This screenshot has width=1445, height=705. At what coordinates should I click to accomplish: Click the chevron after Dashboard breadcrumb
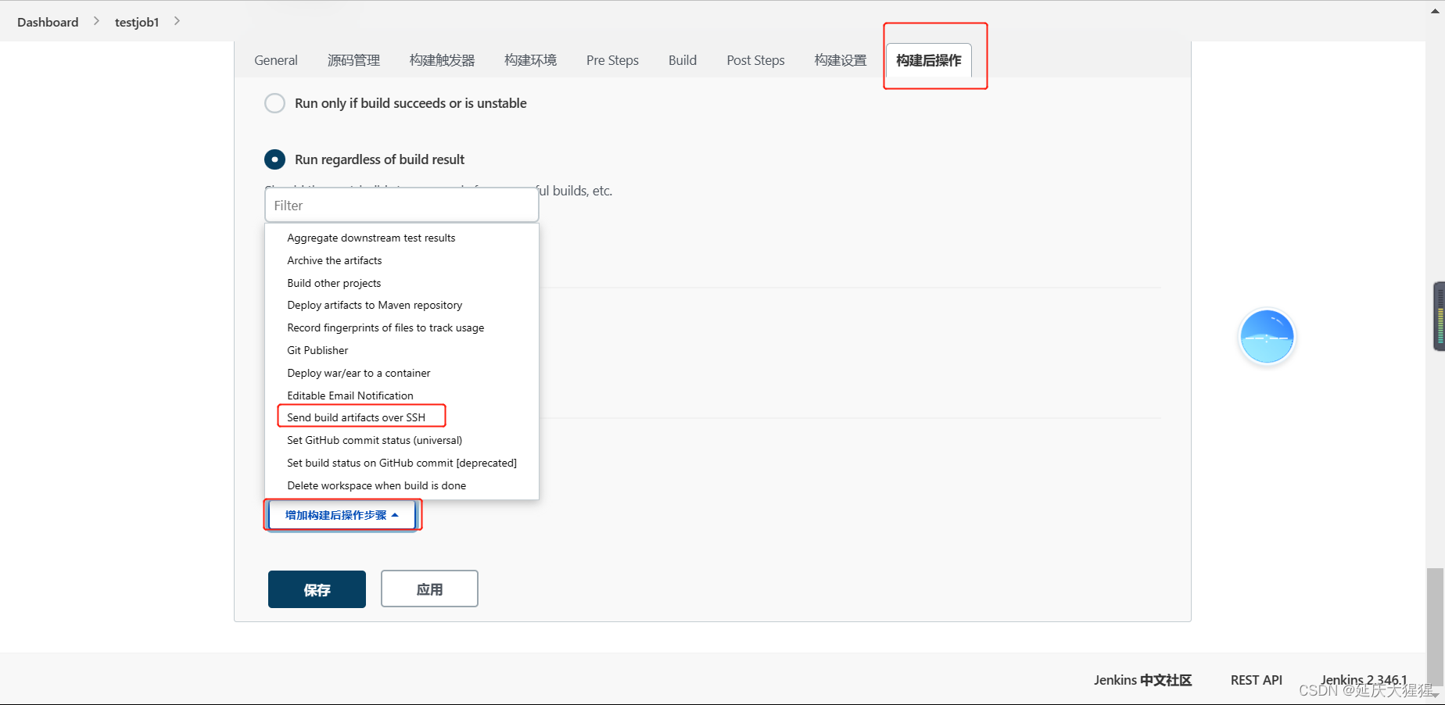(x=96, y=21)
